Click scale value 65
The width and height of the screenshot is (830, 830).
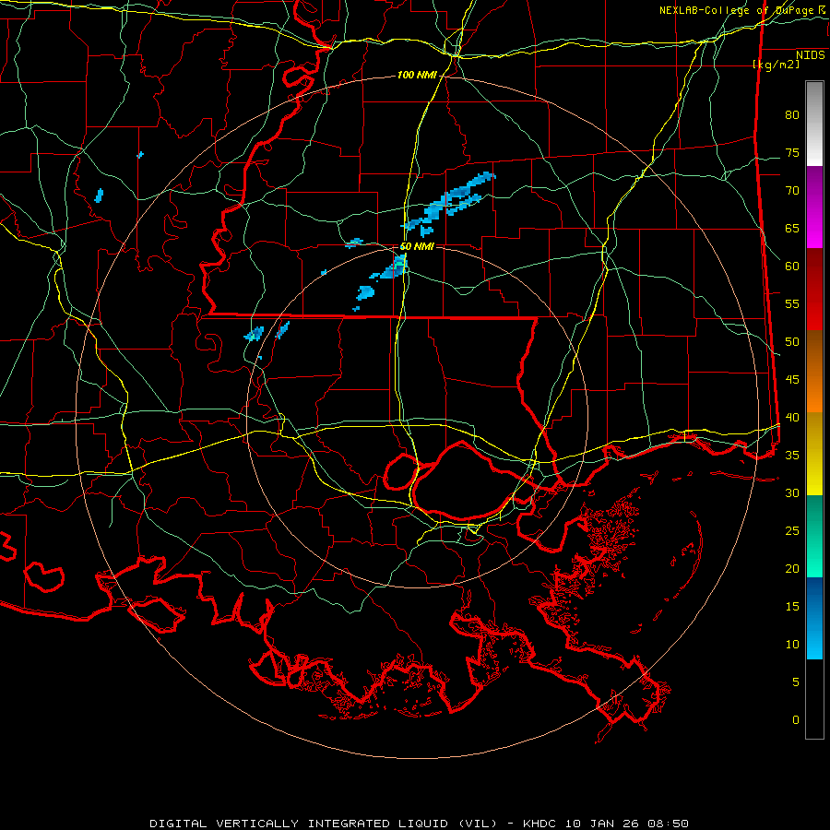point(792,228)
